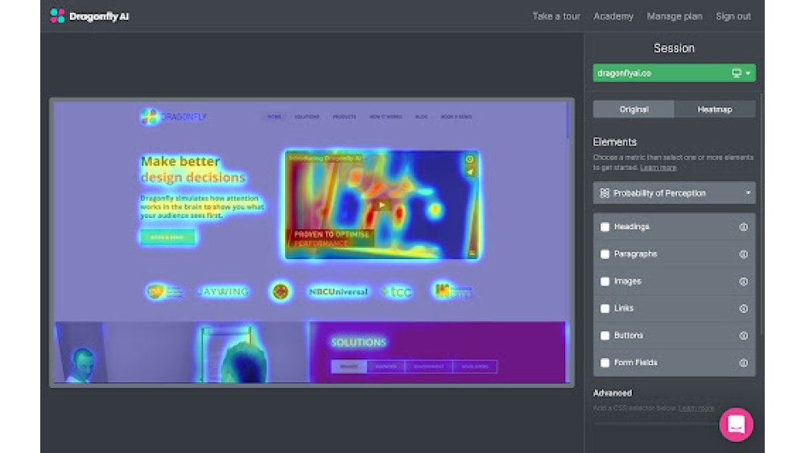Switch to the Original view tab
This screenshot has height=453, width=805.
point(634,109)
